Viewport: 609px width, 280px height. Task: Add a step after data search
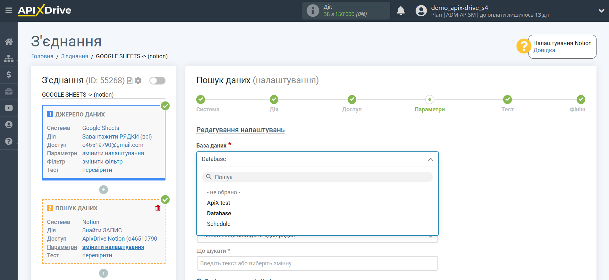pyautogui.click(x=104, y=273)
